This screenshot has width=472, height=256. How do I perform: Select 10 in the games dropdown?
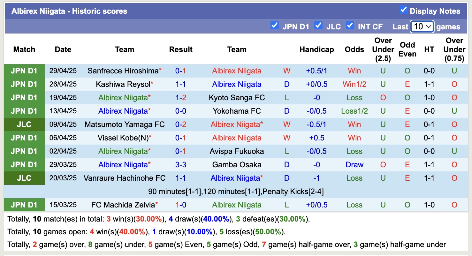click(x=420, y=26)
